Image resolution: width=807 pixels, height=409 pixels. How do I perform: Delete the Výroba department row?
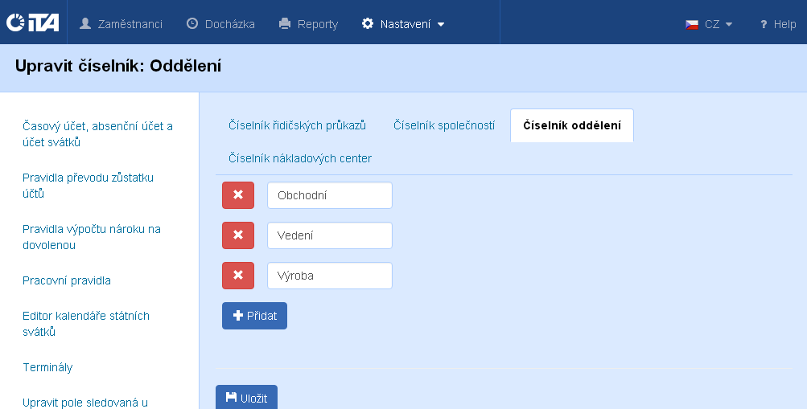237,276
